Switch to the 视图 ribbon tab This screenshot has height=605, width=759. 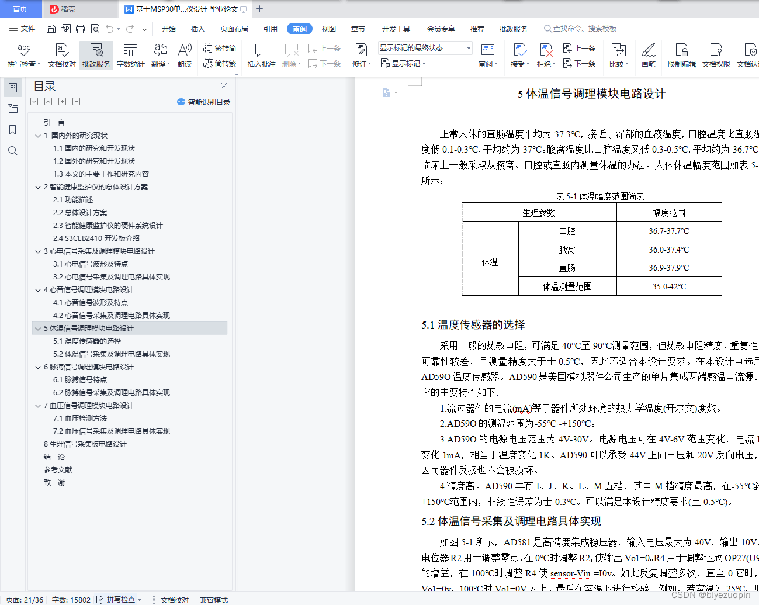point(329,29)
